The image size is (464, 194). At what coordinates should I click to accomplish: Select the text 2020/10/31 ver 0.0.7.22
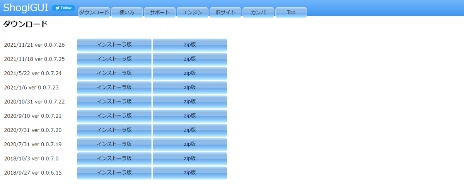click(x=34, y=102)
